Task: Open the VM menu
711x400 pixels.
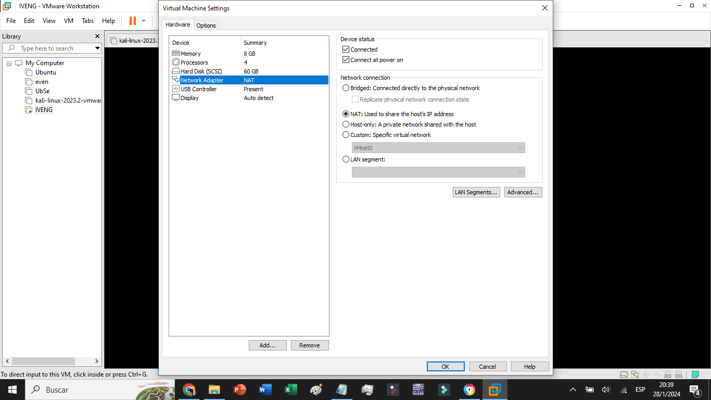Action: tap(69, 21)
